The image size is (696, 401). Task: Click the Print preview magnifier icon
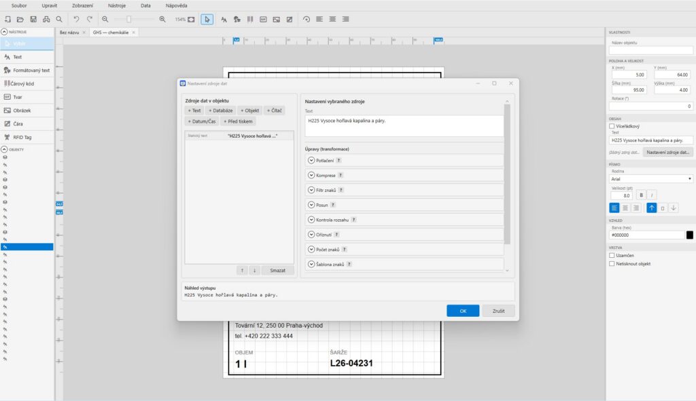[59, 19]
